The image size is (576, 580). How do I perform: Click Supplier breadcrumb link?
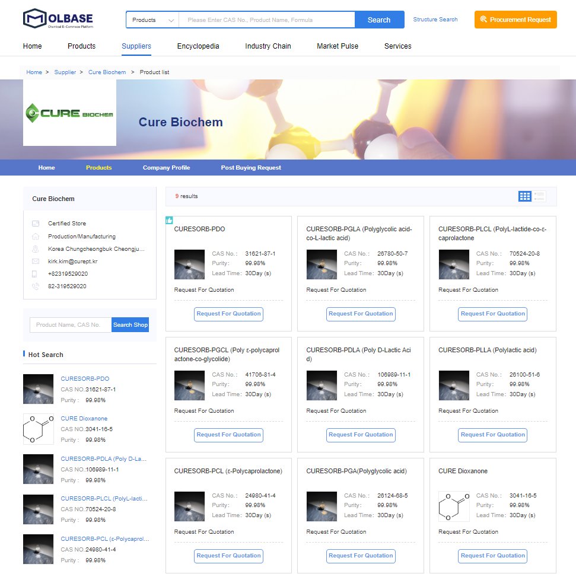tap(65, 72)
